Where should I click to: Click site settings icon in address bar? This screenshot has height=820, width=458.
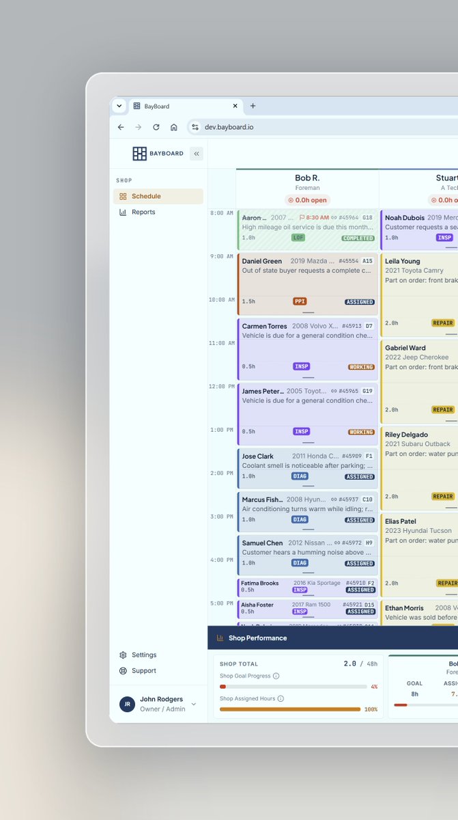pyautogui.click(x=195, y=127)
